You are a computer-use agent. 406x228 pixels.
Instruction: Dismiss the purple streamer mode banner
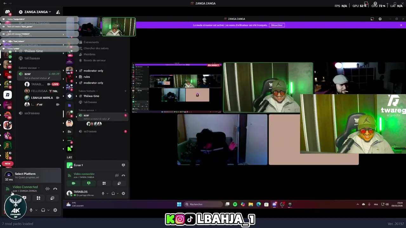point(401,25)
